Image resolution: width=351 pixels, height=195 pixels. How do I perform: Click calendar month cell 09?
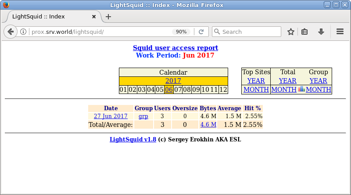click(x=196, y=90)
